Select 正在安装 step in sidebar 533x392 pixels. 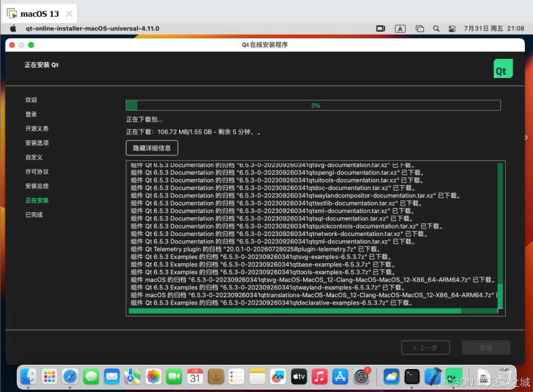click(x=37, y=201)
